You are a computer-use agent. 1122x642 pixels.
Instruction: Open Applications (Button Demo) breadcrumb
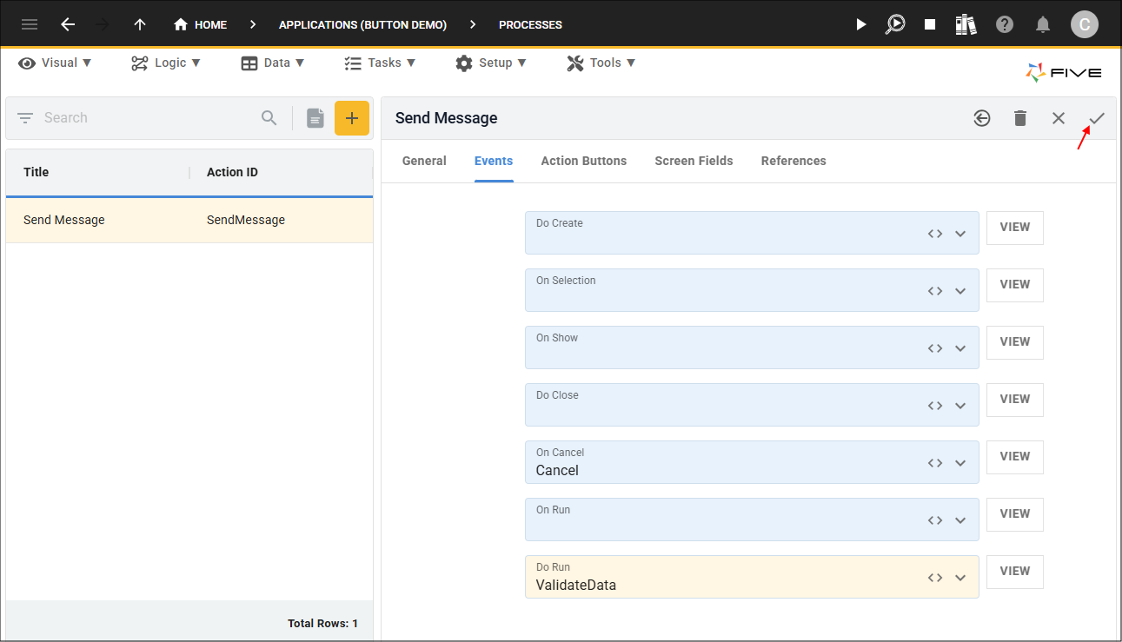[362, 24]
